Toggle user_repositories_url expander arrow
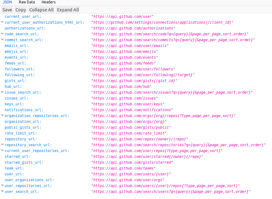Screen dimensions: 272x199 [x=2, y=186]
